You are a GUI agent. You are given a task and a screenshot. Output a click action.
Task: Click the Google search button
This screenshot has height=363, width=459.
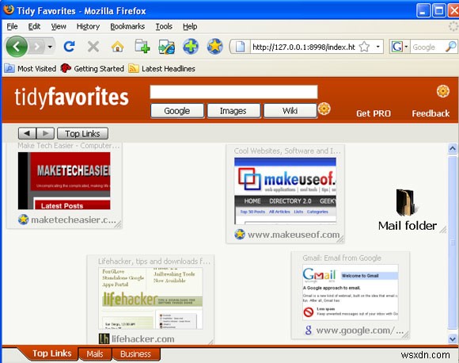(177, 111)
